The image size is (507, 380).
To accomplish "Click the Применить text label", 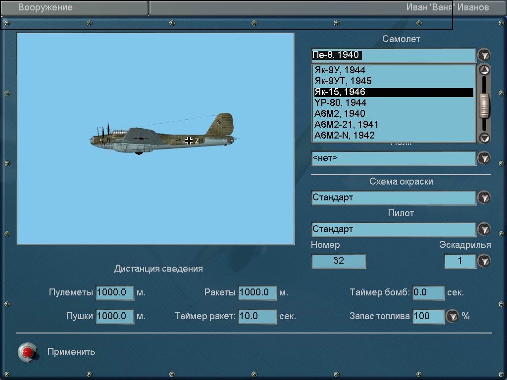I will click(71, 352).
